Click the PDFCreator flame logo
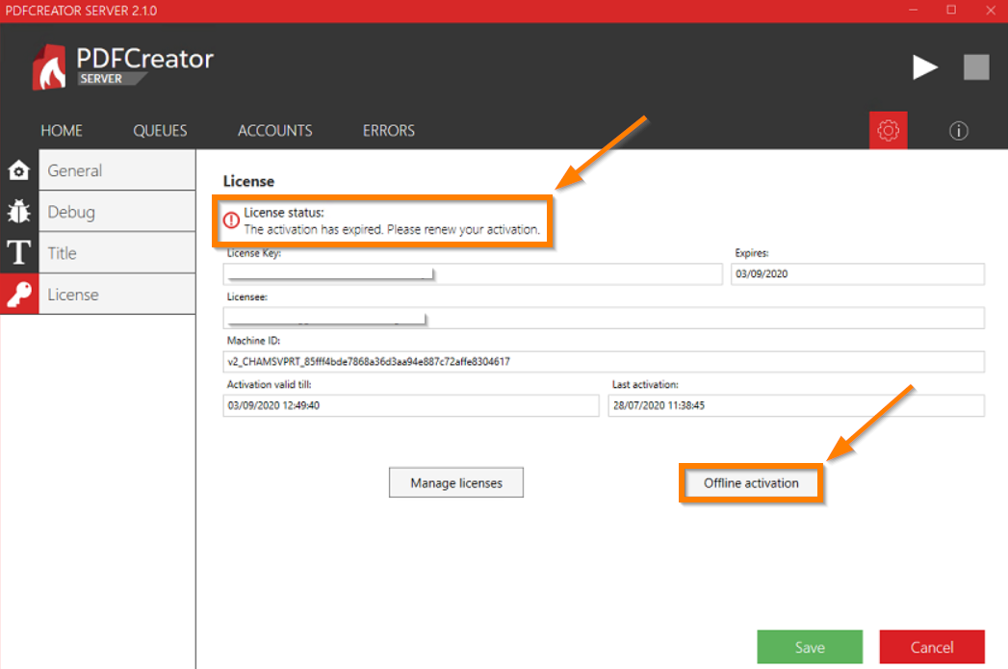The image size is (1008, 669). (x=49, y=66)
